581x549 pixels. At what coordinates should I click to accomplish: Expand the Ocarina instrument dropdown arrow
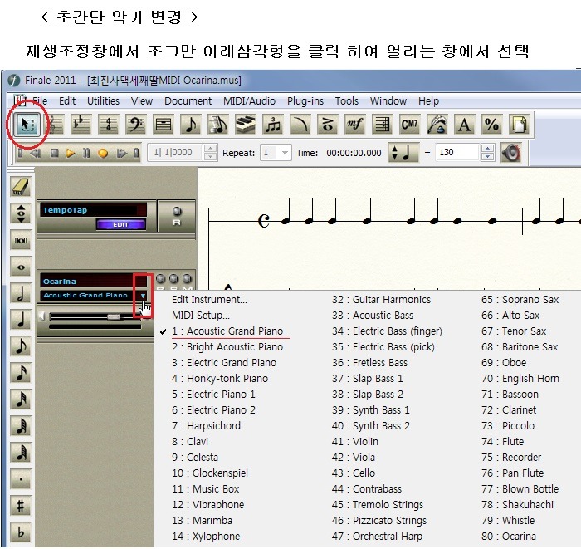143,295
